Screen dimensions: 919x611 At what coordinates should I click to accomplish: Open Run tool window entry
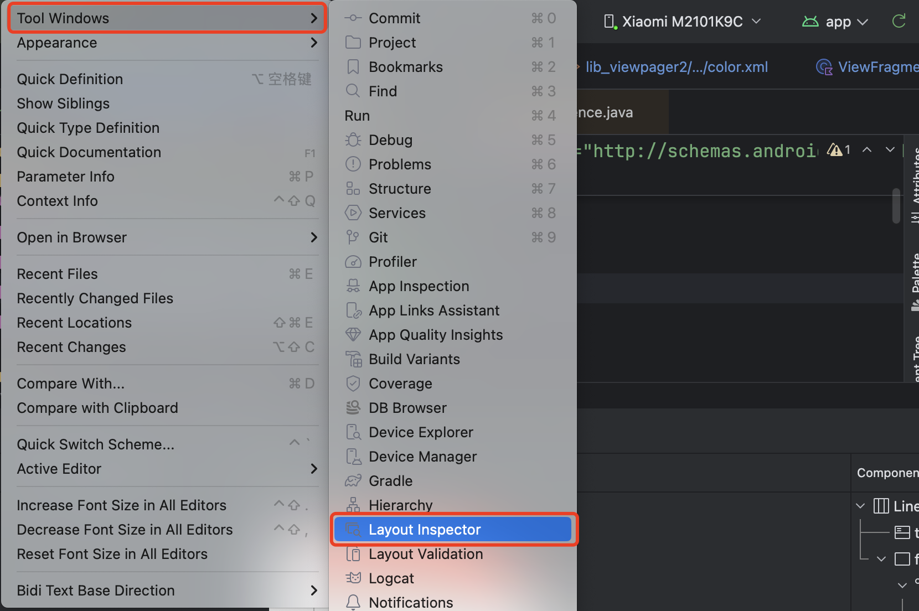pos(452,116)
